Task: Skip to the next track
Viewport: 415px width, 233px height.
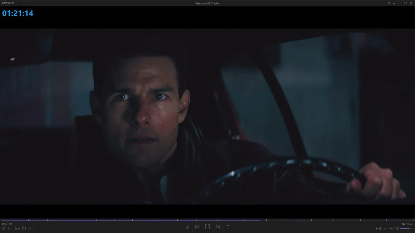Action: point(218,227)
